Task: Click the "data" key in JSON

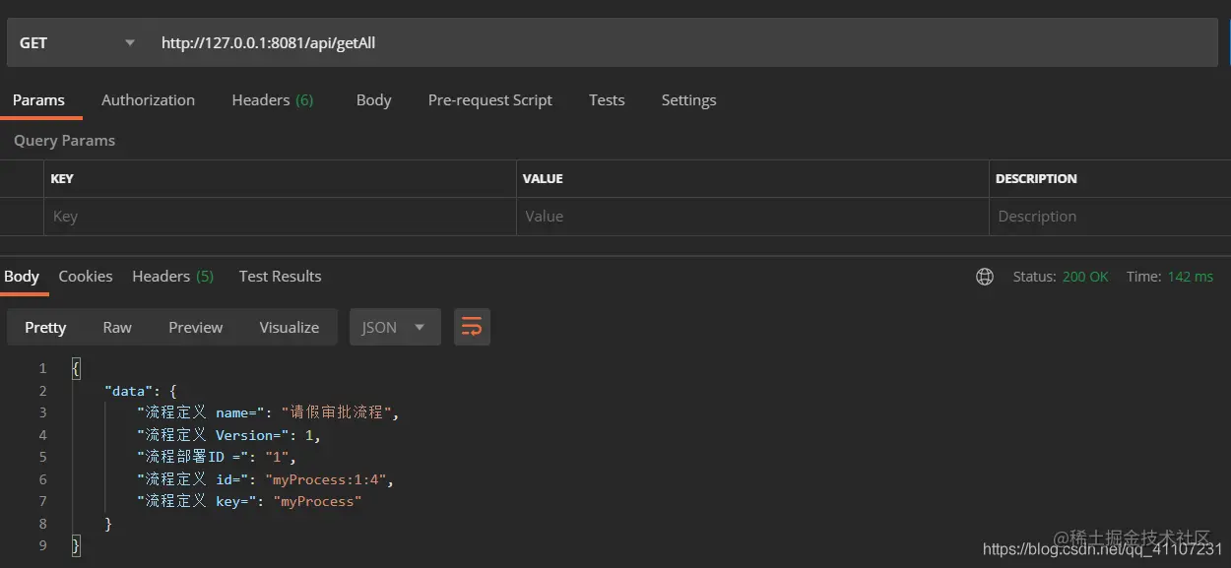Action: (x=129, y=390)
